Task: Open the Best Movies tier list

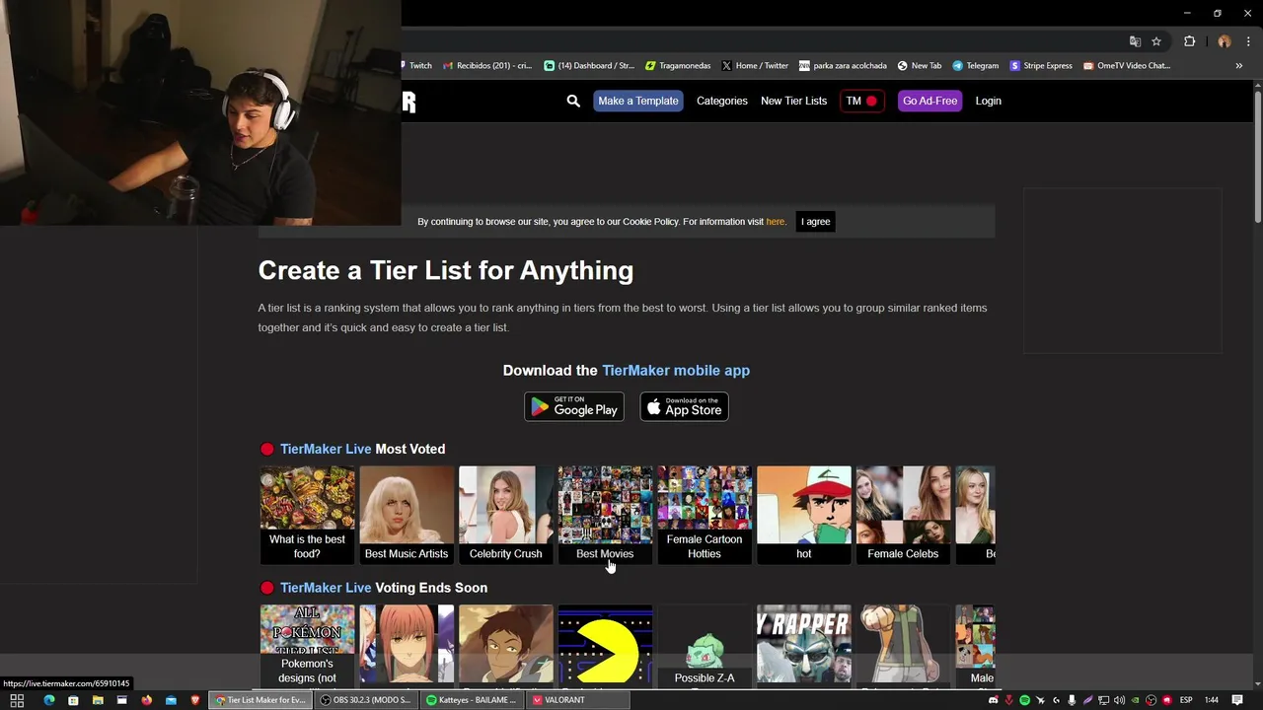Action: [x=605, y=514]
